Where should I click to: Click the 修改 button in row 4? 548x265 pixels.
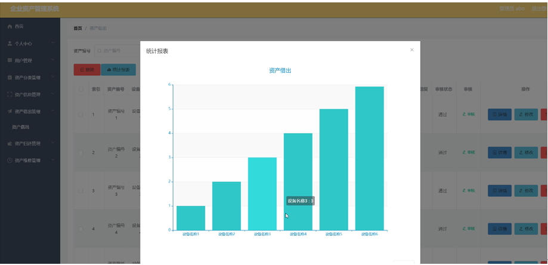click(526, 229)
